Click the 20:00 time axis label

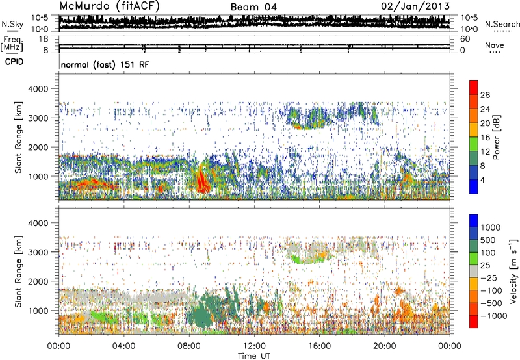pyautogui.click(x=384, y=346)
